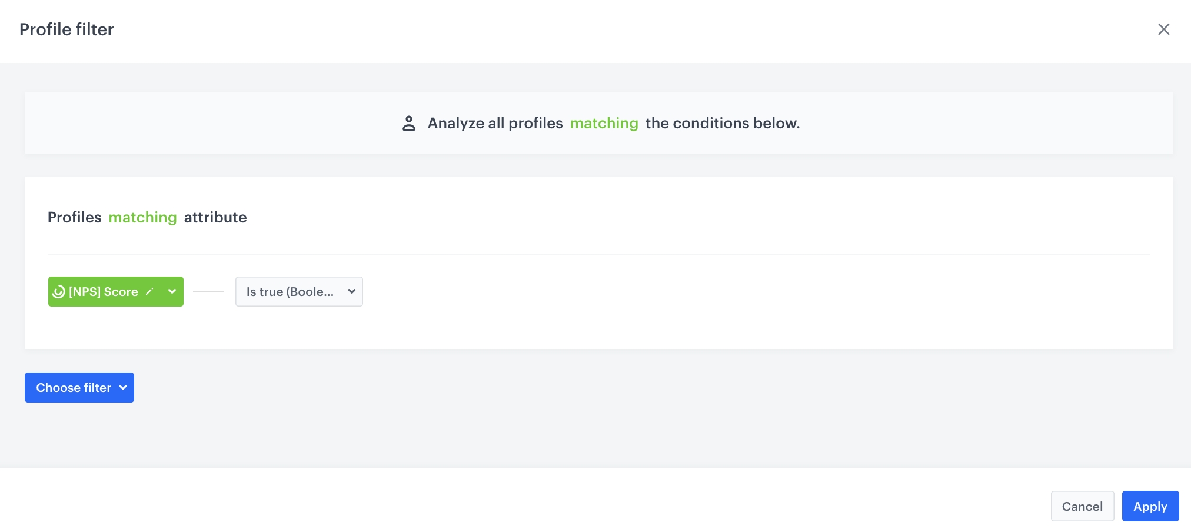Screen dimensions: 1191x532
Task: Click the chevron arrow inside the Is true dropdown
Action: pos(352,291)
